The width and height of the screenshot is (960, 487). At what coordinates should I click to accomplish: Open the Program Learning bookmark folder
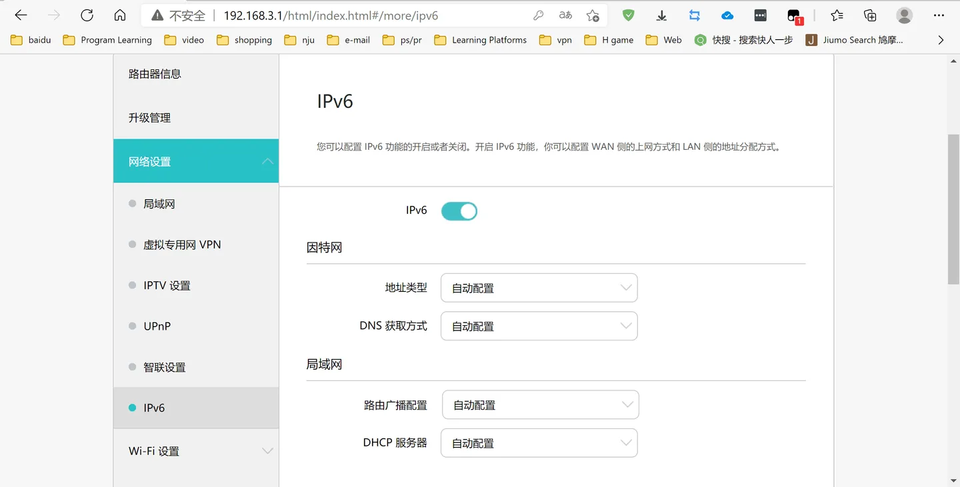108,40
